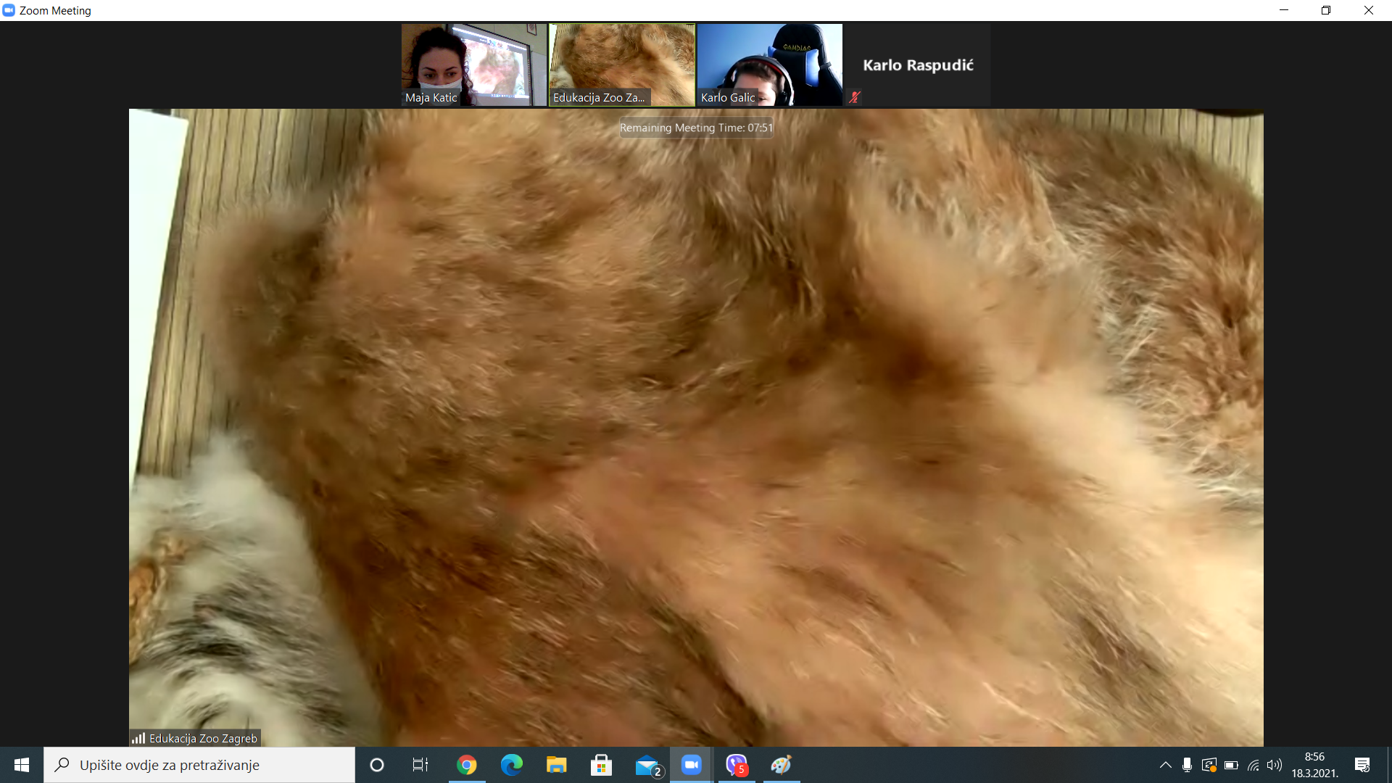The image size is (1392, 783).
Task: Open Microsoft Edge from taskbar
Action: coord(512,765)
